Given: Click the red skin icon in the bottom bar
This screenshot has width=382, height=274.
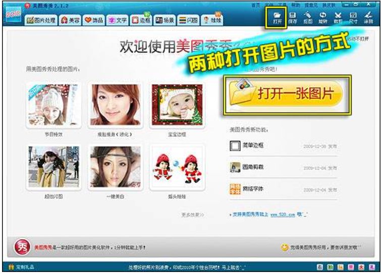Looking at the screenshot, I should (361, 267).
